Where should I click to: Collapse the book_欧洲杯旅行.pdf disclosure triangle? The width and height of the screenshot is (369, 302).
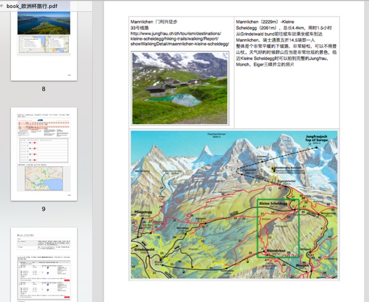click(x=2, y=6)
